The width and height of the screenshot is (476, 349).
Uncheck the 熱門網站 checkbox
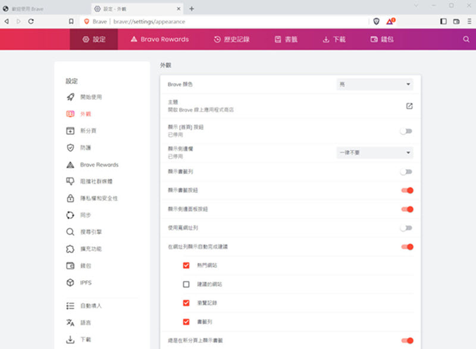(x=186, y=265)
